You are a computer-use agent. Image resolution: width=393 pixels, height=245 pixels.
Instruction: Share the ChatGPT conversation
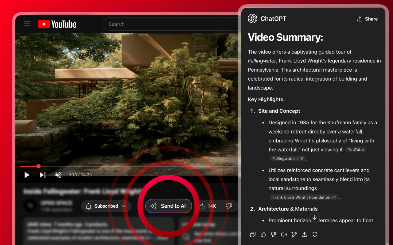tap(367, 19)
